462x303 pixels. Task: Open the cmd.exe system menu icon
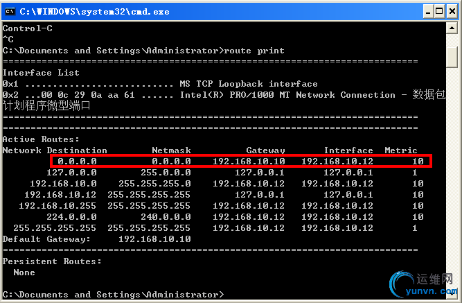(x=10, y=11)
